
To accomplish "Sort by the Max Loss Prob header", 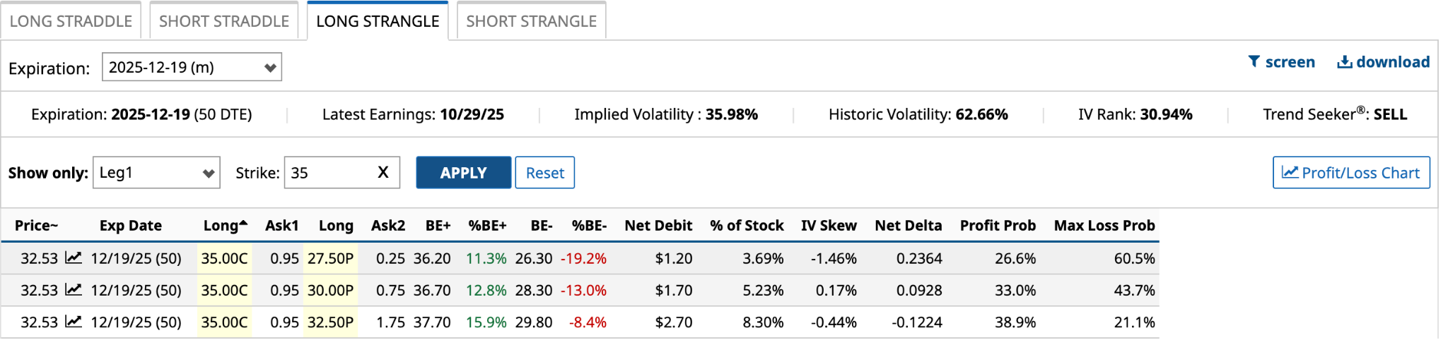I will [x=1104, y=226].
